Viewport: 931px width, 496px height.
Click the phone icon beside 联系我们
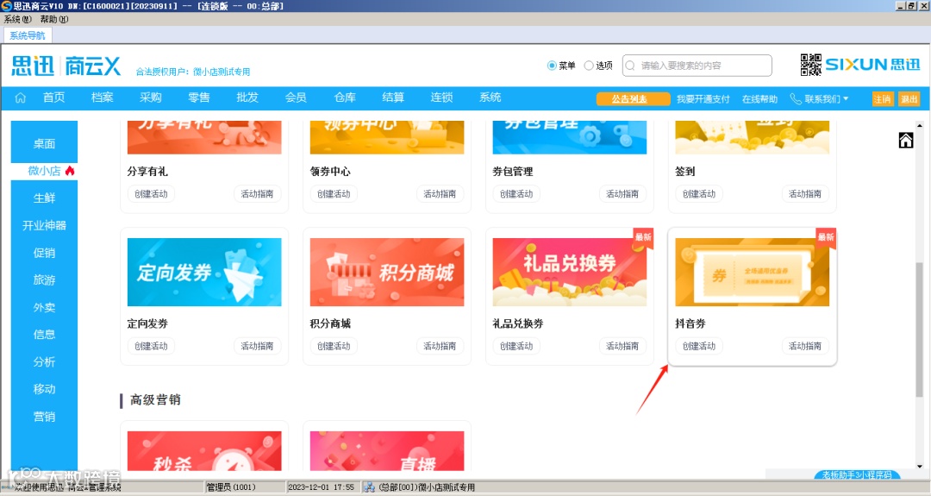click(x=796, y=98)
